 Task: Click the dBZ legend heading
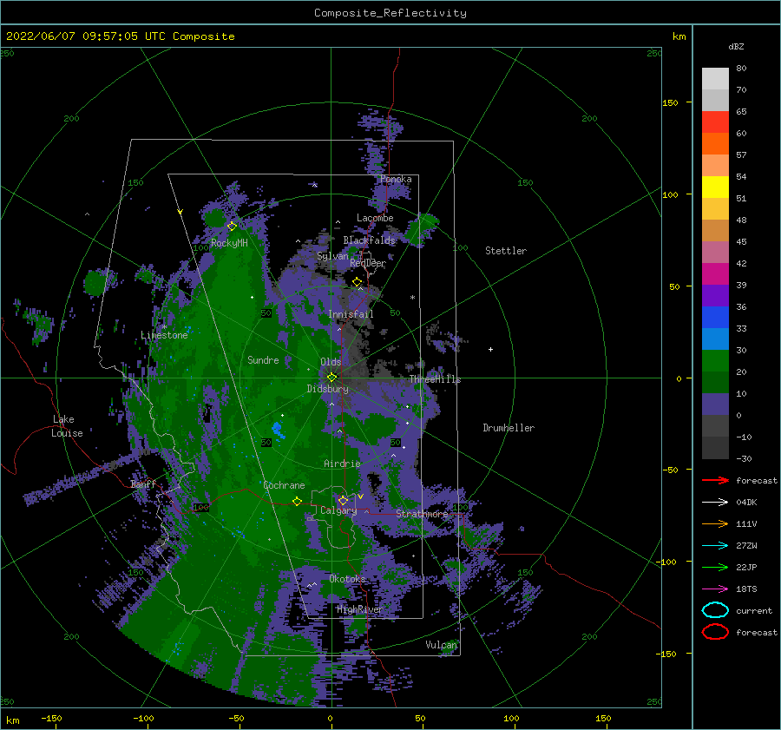point(736,46)
